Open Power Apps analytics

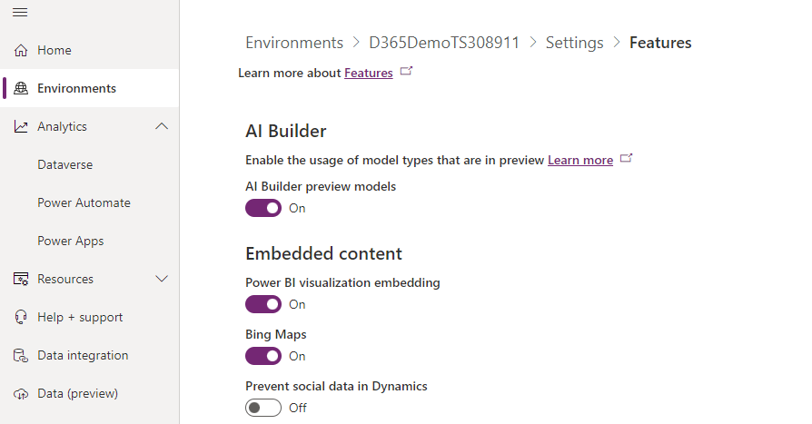[71, 242]
